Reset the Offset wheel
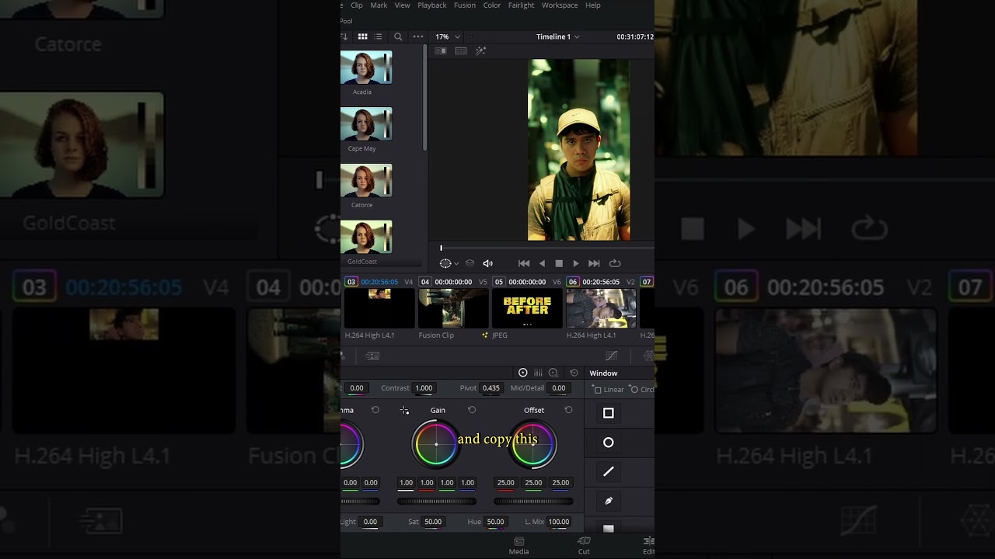 (568, 410)
